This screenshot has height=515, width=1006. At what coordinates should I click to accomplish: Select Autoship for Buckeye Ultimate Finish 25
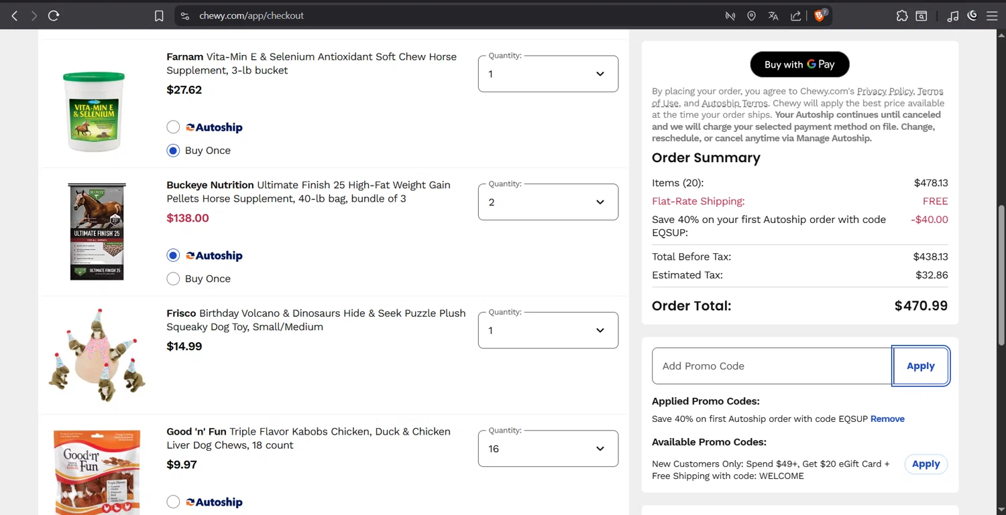point(173,255)
